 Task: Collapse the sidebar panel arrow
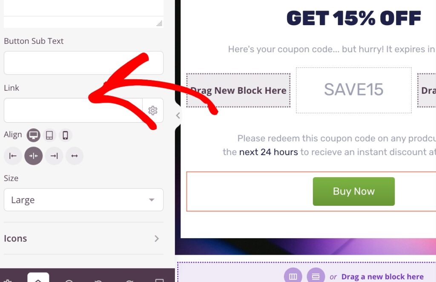pos(178,115)
